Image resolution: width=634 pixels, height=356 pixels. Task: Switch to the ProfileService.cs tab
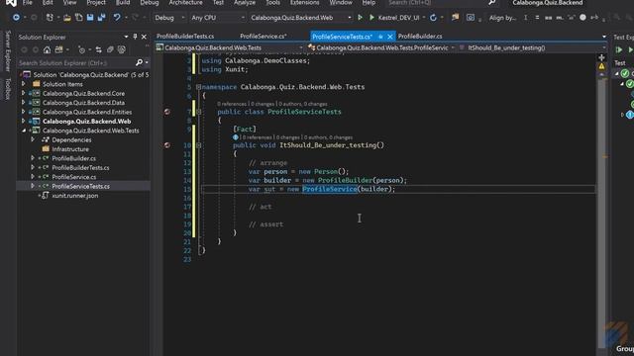[x=264, y=37]
